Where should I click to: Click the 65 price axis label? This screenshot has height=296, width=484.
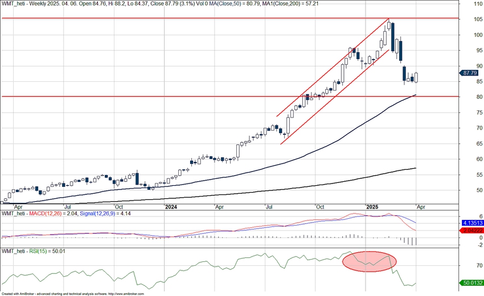tap(479, 144)
